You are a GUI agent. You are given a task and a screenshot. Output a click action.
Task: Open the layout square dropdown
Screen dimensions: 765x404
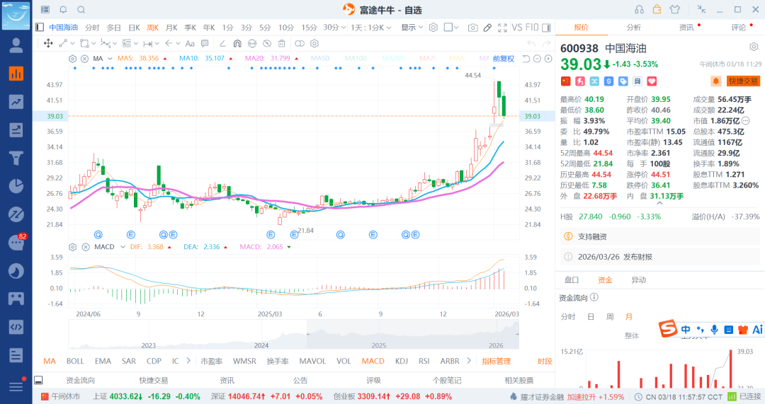[451, 28]
